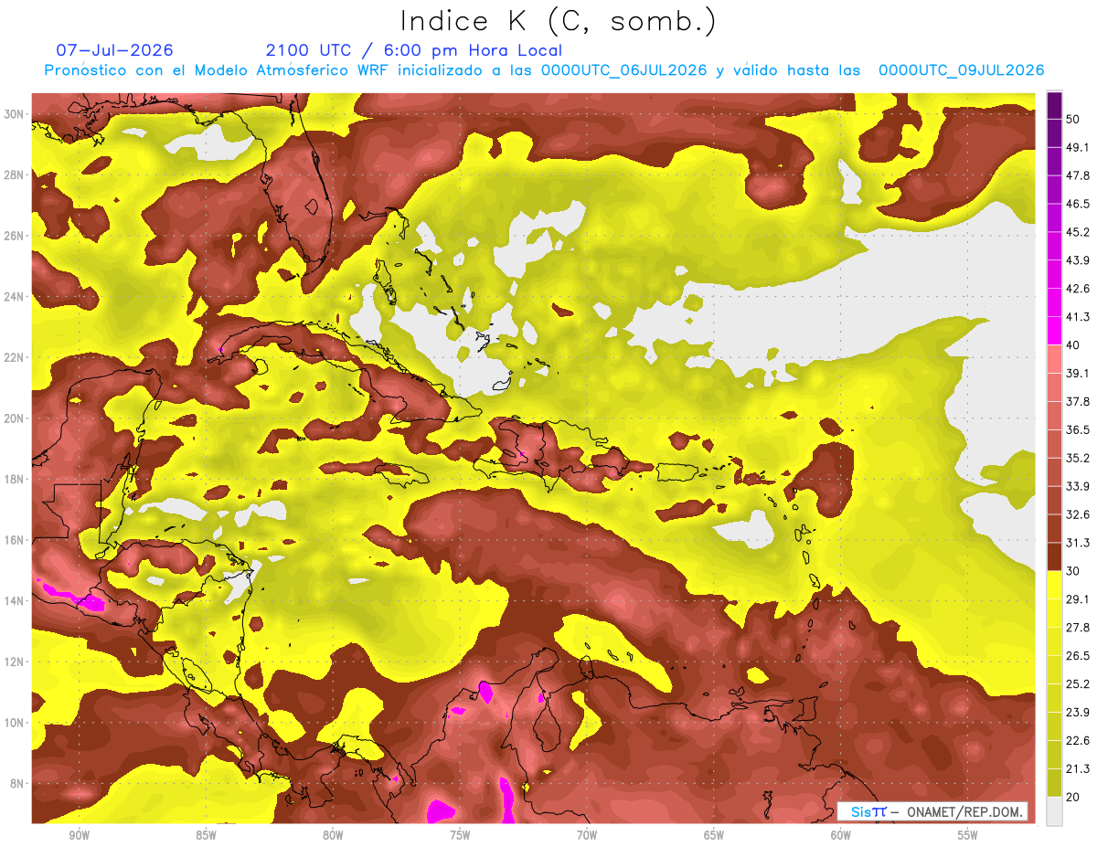The image size is (1097, 847).
Task: Click the colorbar label '27.8'
Action: [x=1077, y=628]
